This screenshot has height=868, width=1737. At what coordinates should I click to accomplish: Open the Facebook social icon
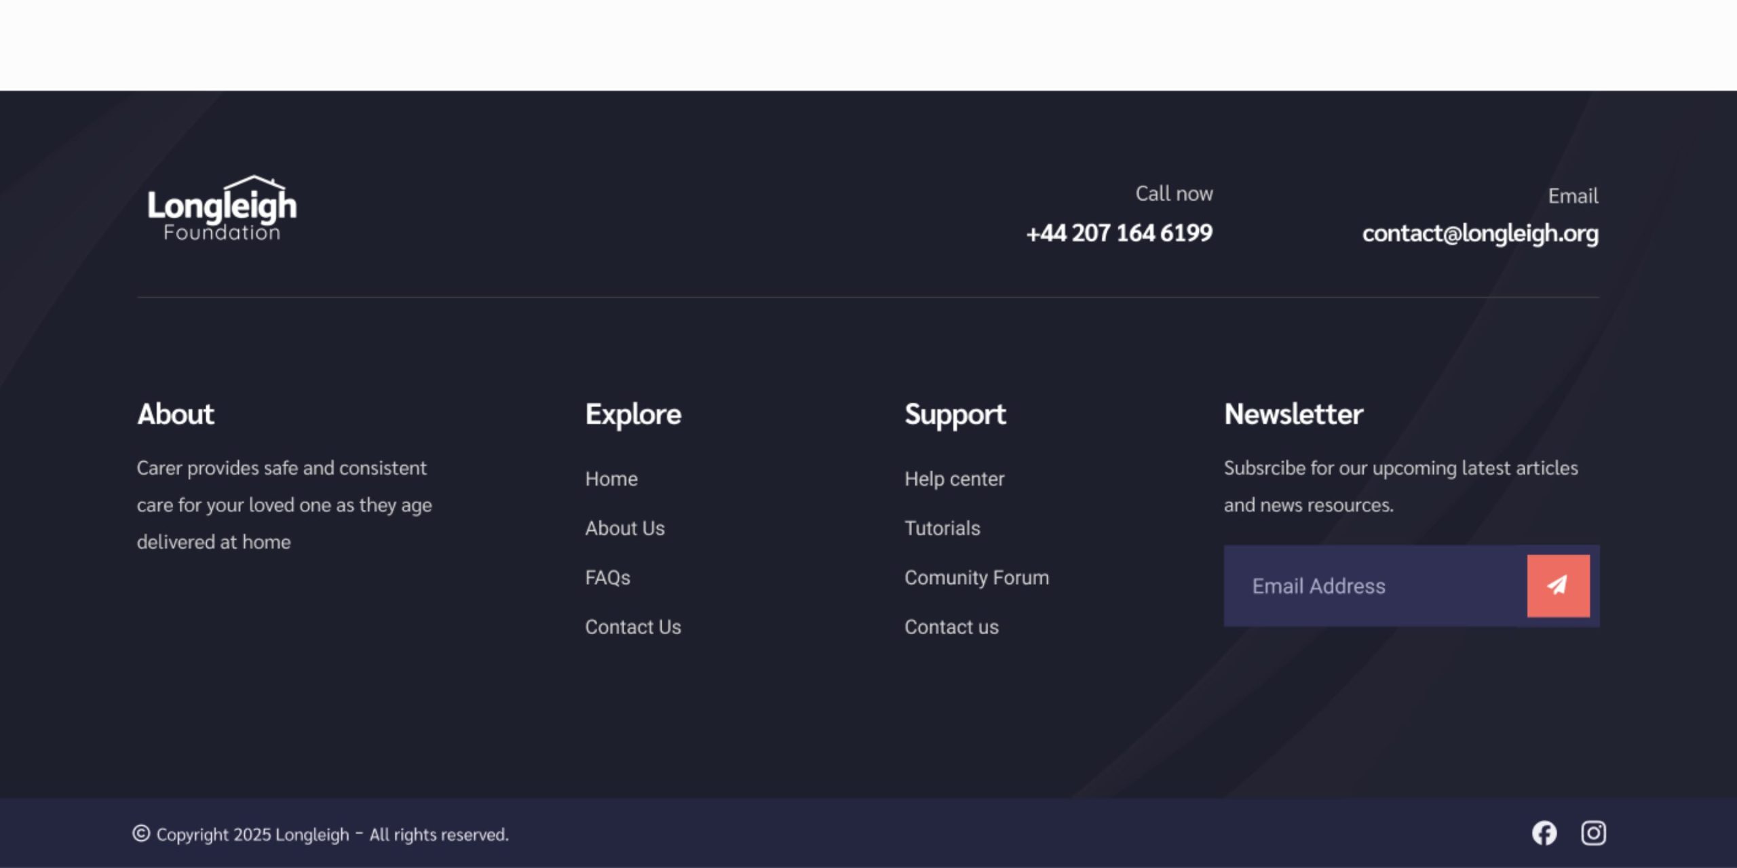(1544, 833)
